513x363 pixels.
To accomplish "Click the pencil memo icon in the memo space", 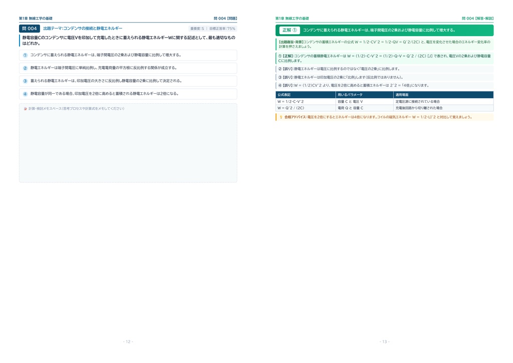I will [x=26, y=109].
